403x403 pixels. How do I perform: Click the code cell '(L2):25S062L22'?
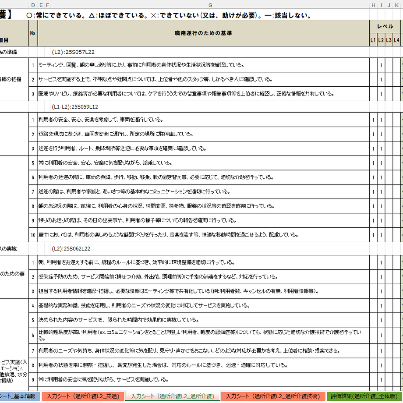click(x=71, y=248)
